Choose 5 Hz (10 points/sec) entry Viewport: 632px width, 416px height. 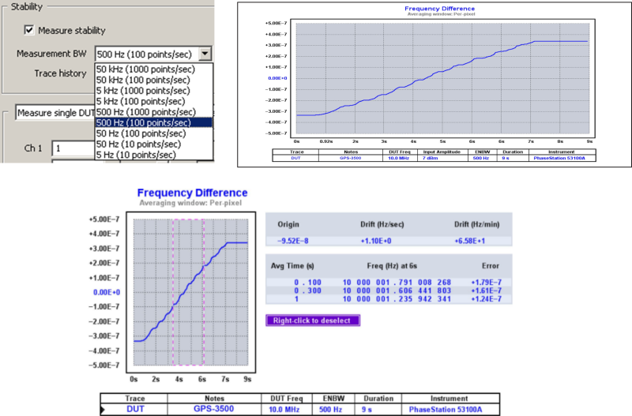pyautogui.click(x=142, y=155)
